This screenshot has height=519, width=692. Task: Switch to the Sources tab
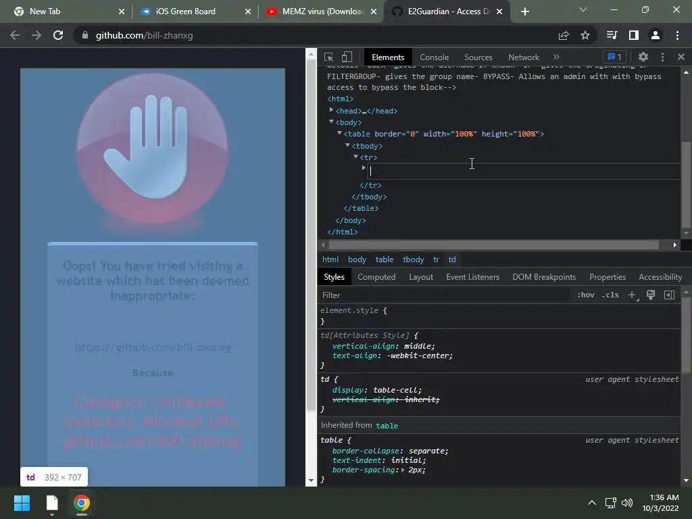pyautogui.click(x=478, y=57)
